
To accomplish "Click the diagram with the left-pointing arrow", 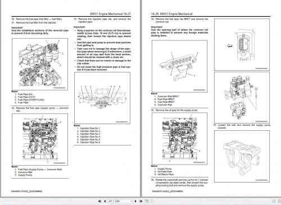I will 242,44.
